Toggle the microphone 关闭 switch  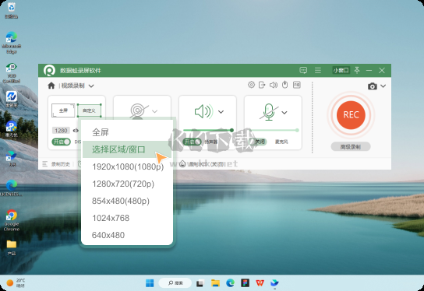(x=258, y=142)
